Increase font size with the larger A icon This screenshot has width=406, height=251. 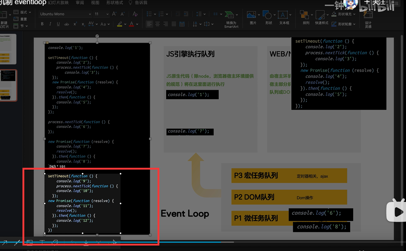click(114, 14)
